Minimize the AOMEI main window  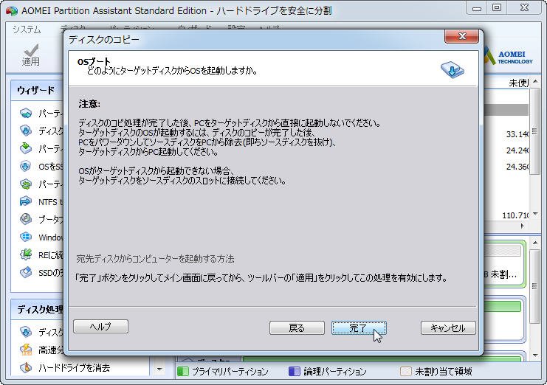click(477, 8)
